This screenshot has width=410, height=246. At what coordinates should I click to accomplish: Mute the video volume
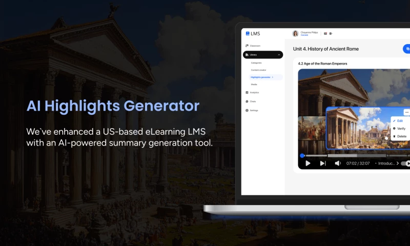[x=338, y=163]
